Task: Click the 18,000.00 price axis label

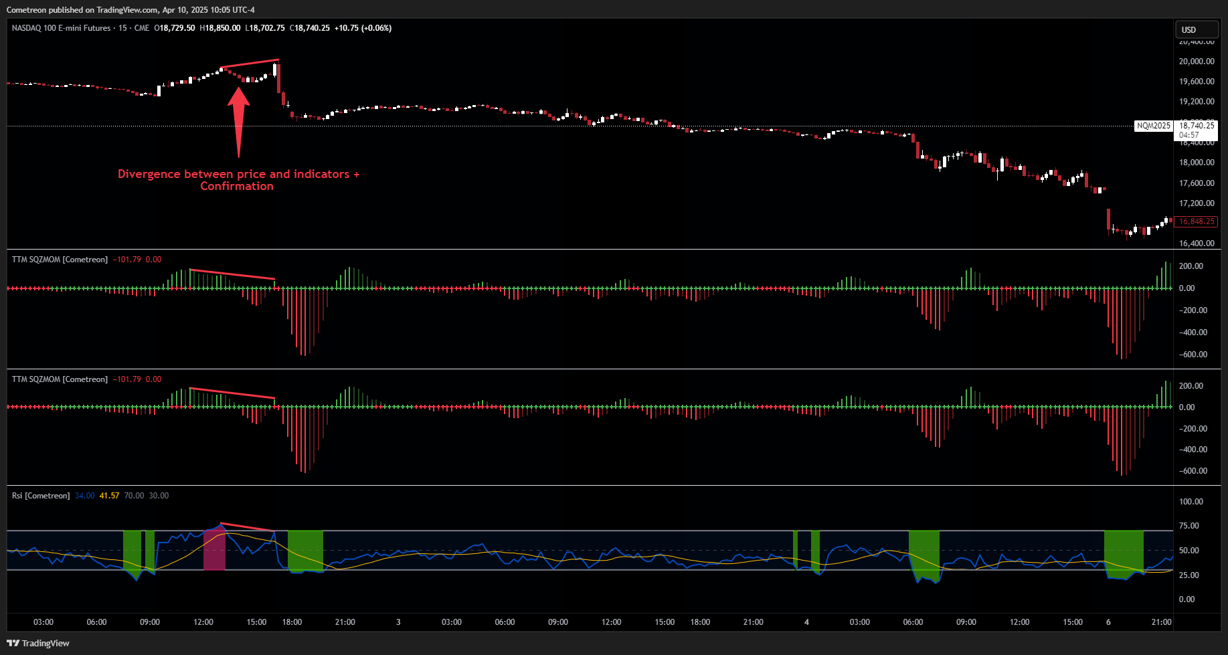Action: pyautogui.click(x=1197, y=163)
